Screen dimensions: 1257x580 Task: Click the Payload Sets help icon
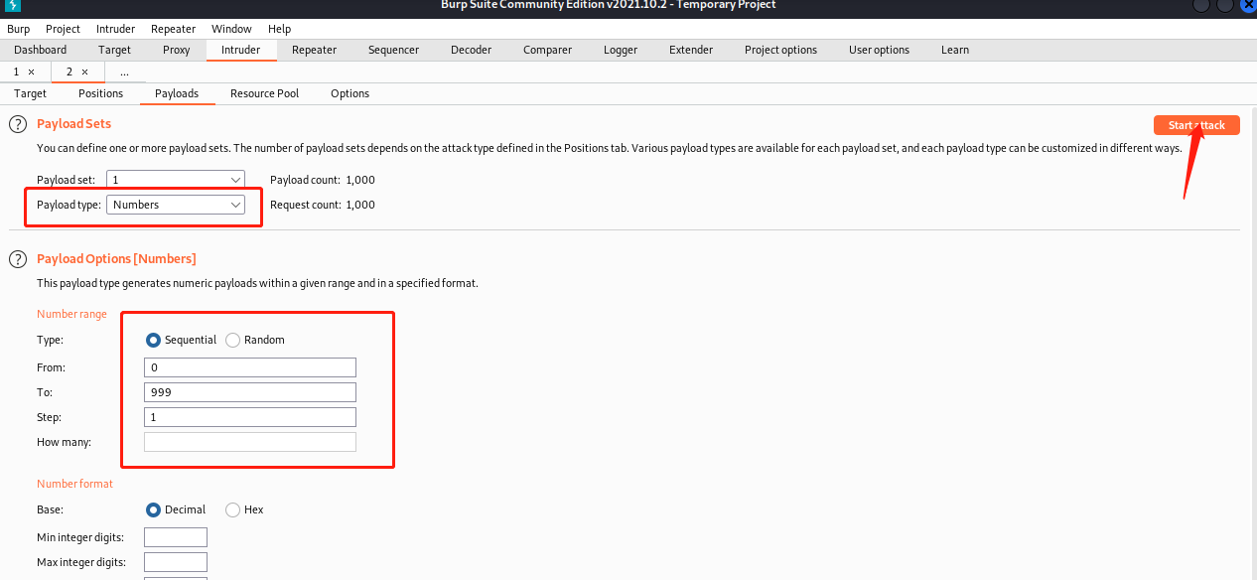click(17, 124)
